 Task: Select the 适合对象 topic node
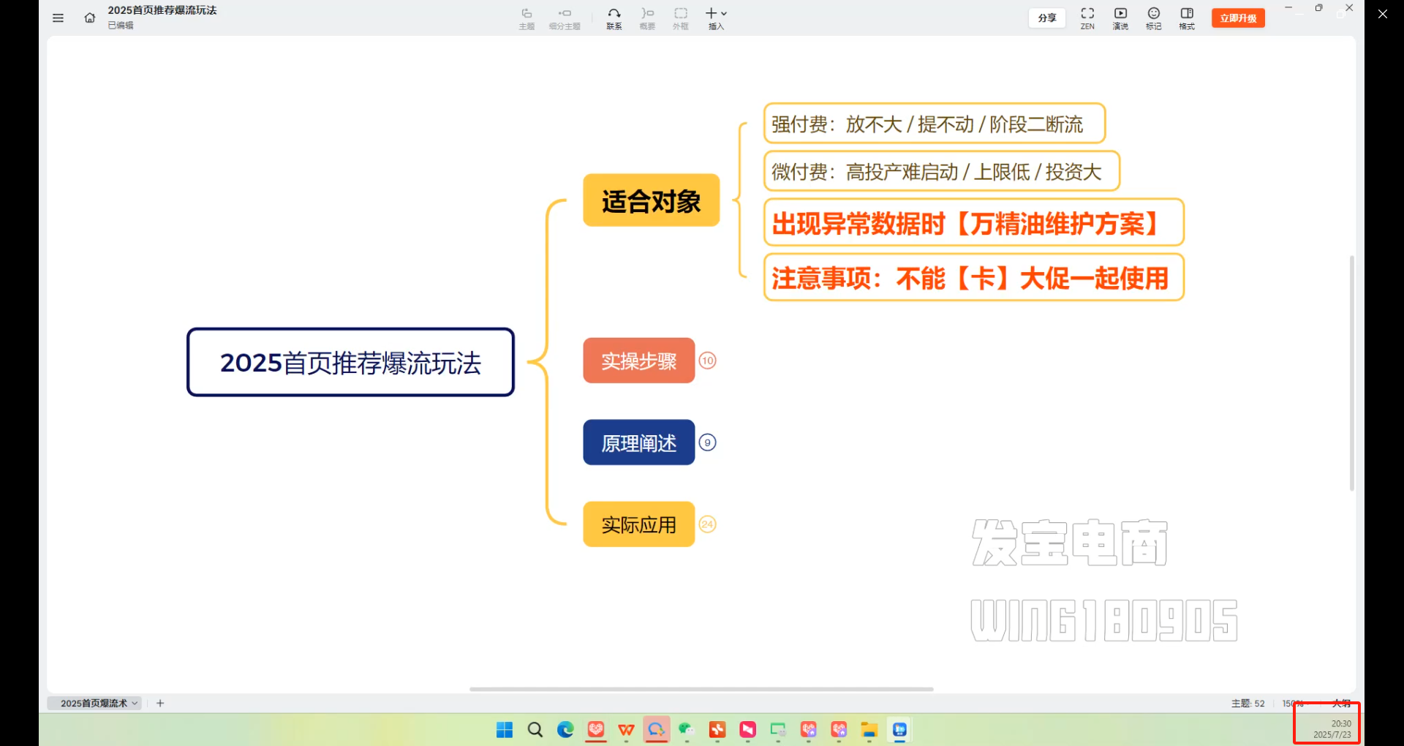pos(651,200)
